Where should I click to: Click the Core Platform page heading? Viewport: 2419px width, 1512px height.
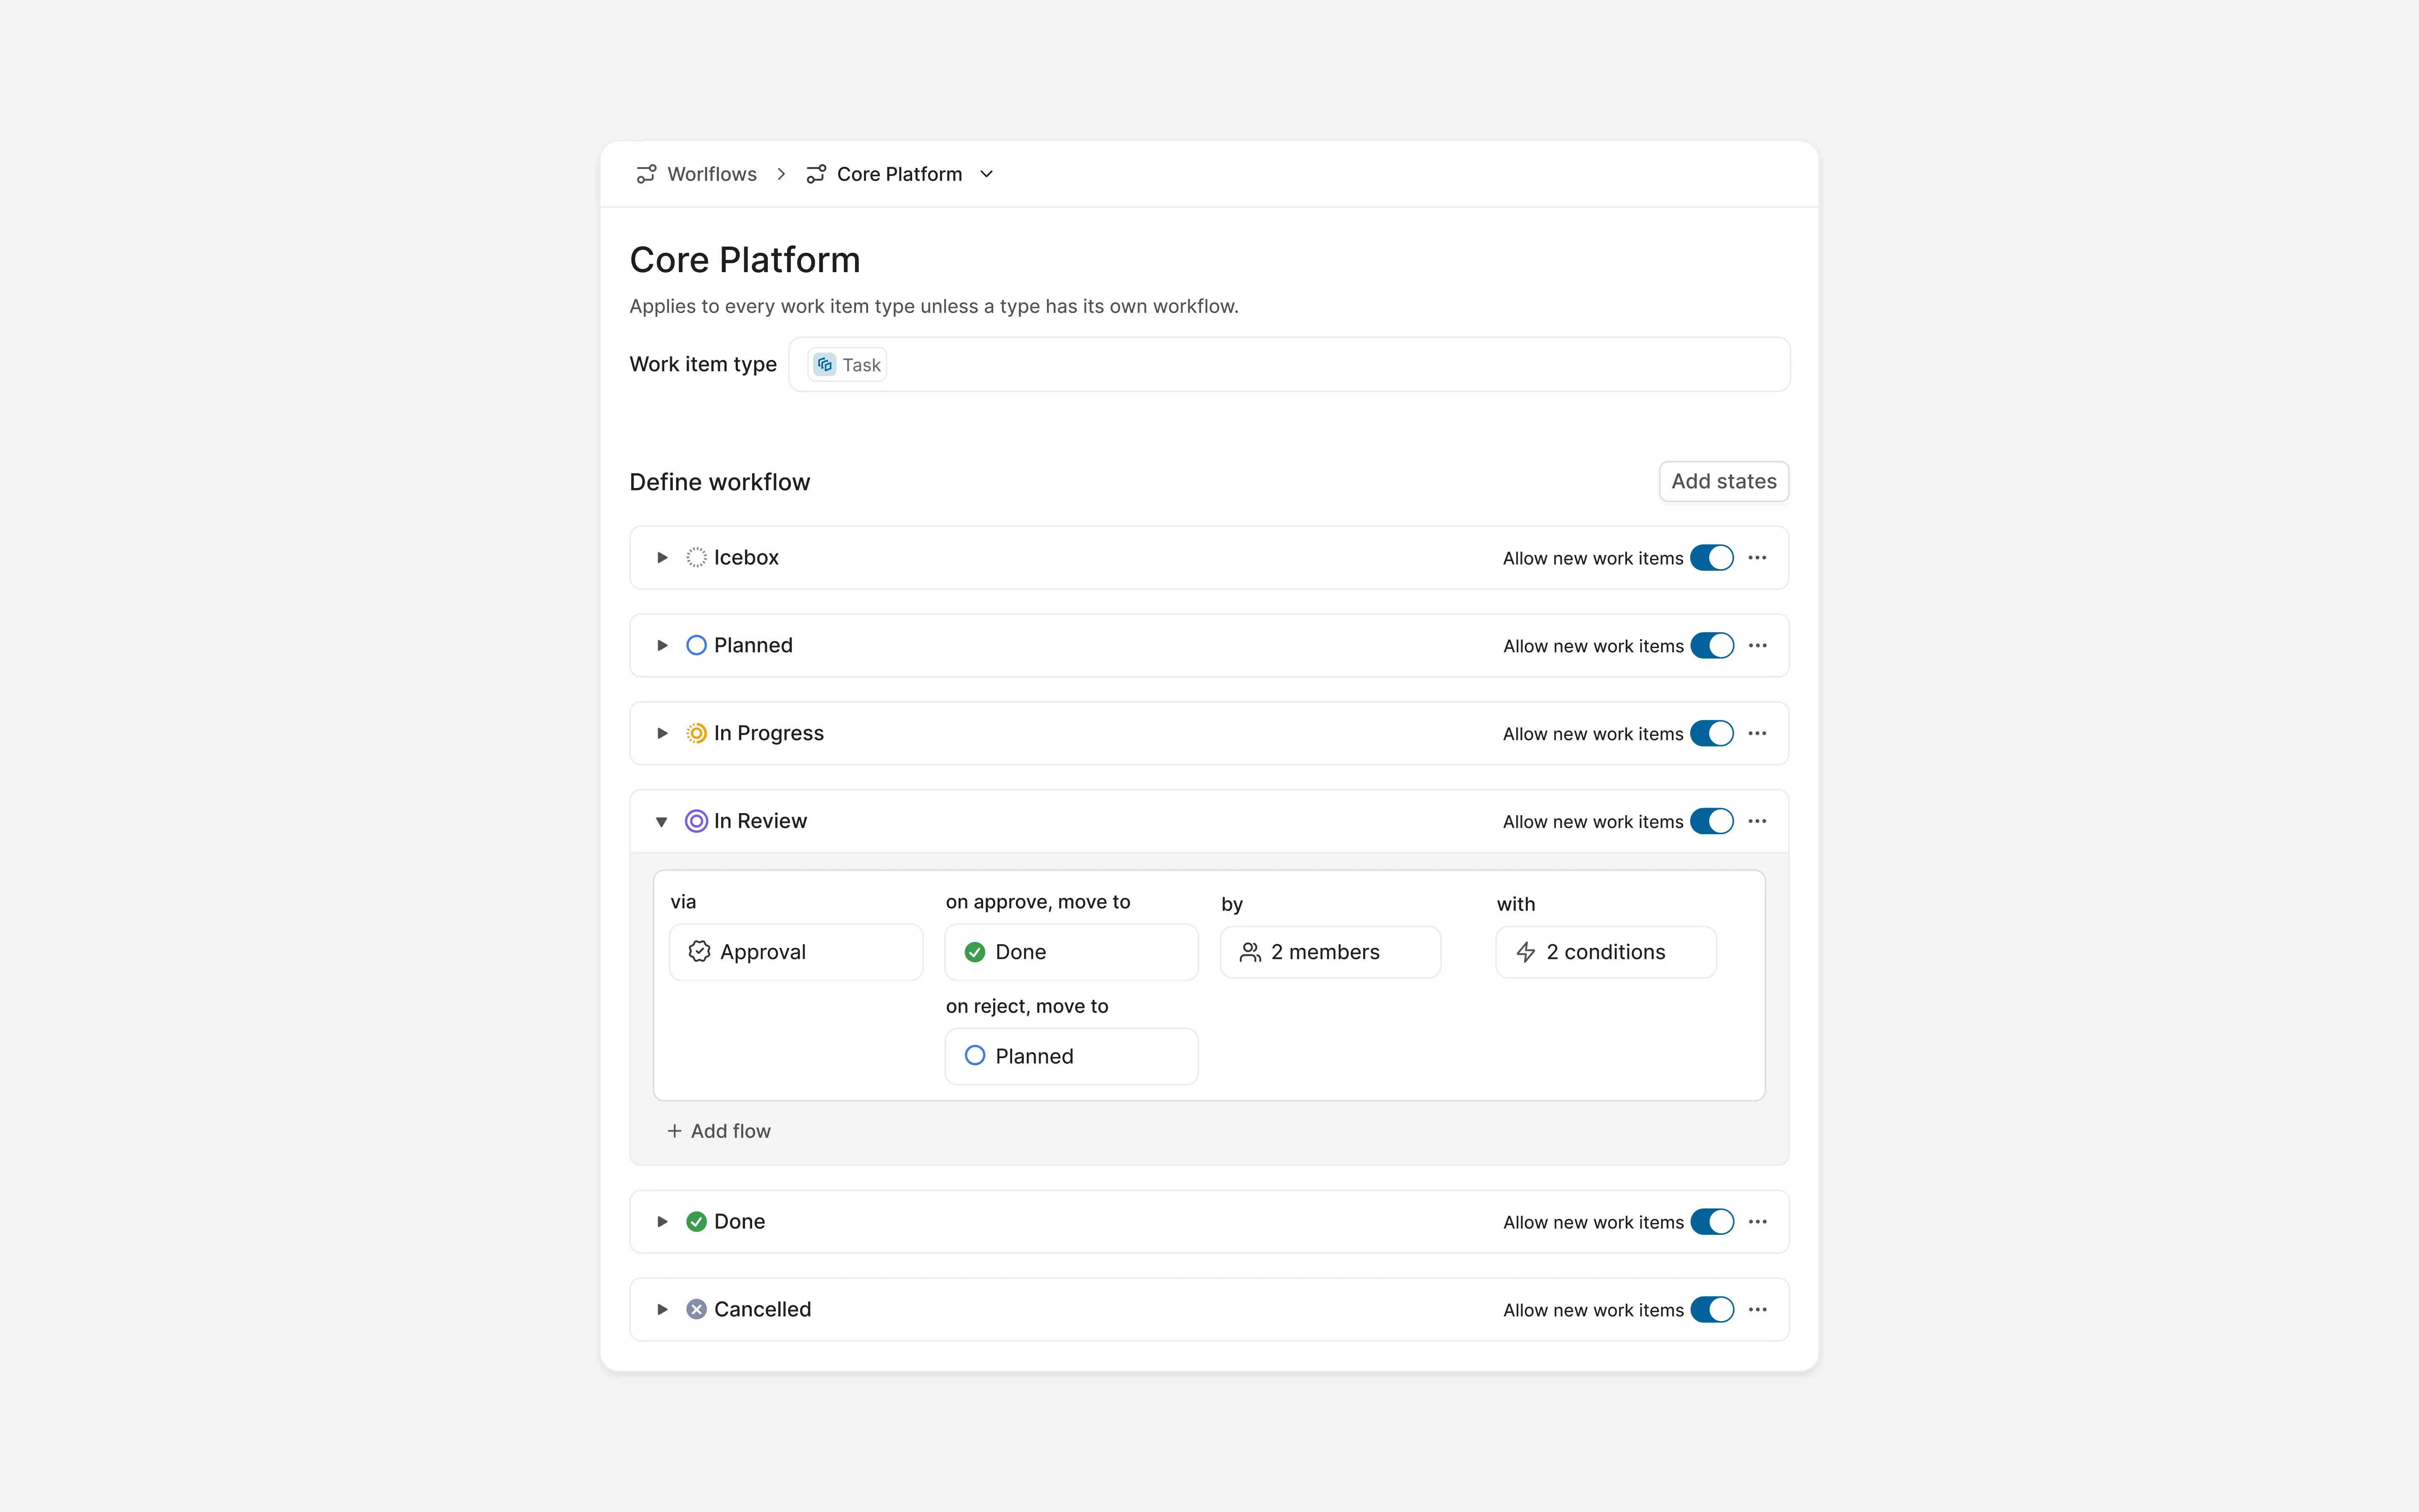point(745,260)
